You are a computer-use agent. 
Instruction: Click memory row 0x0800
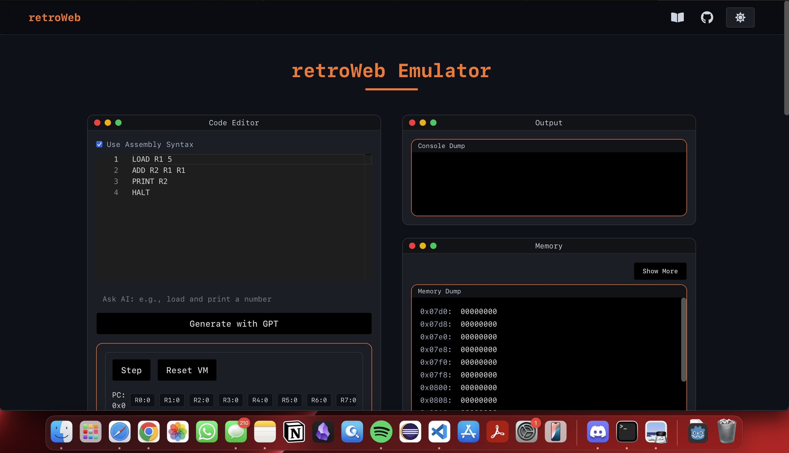pos(458,388)
